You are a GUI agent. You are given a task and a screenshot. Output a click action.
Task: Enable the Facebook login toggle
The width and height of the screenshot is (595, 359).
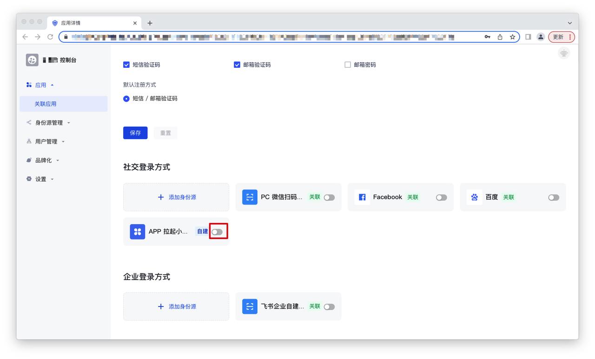click(x=441, y=197)
